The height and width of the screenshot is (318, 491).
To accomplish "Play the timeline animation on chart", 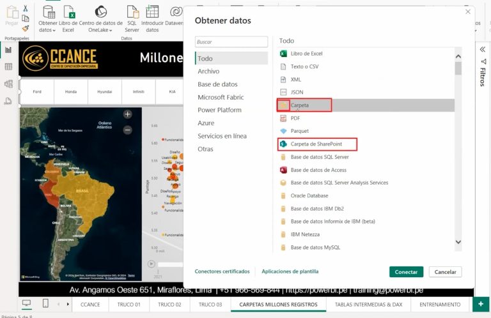I will (x=152, y=264).
